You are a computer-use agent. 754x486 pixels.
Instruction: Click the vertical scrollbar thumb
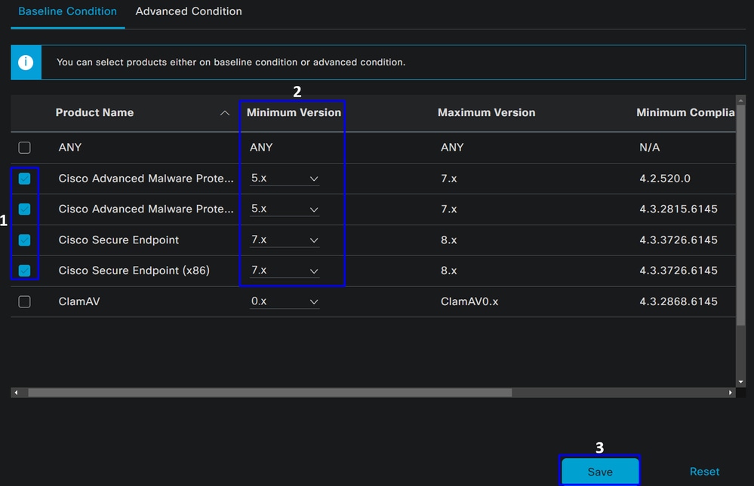(740, 216)
